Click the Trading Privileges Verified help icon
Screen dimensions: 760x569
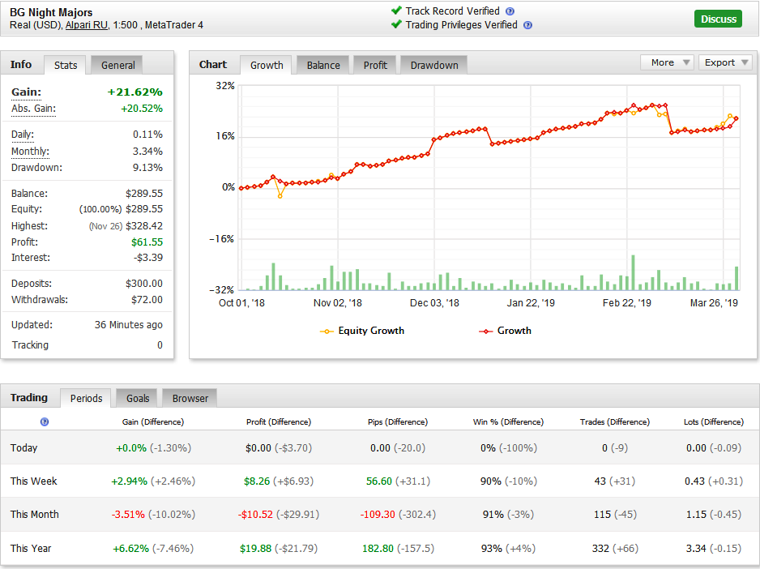[x=527, y=25]
